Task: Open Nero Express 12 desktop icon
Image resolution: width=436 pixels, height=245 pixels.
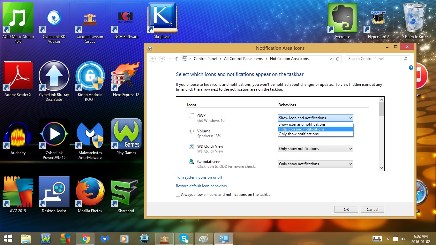Action: [x=126, y=79]
